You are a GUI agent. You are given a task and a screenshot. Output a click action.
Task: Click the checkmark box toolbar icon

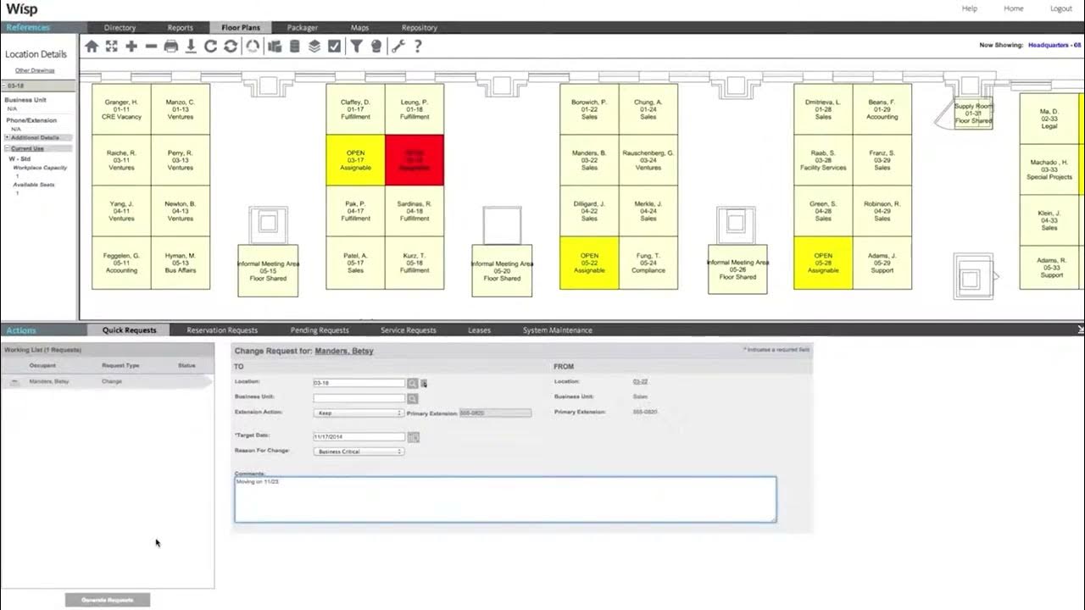334,47
